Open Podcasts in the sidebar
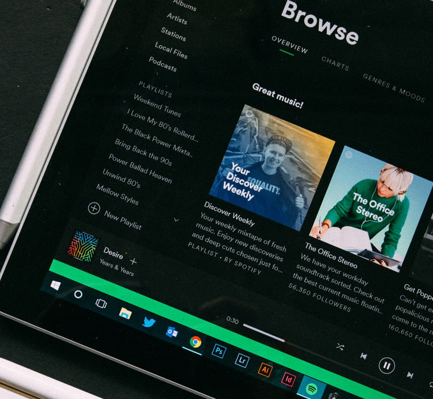The height and width of the screenshot is (399, 433). pyautogui.click(x=162, y=64)
